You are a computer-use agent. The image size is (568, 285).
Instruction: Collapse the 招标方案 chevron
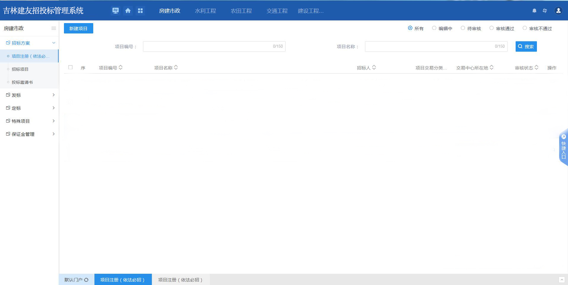54,43
